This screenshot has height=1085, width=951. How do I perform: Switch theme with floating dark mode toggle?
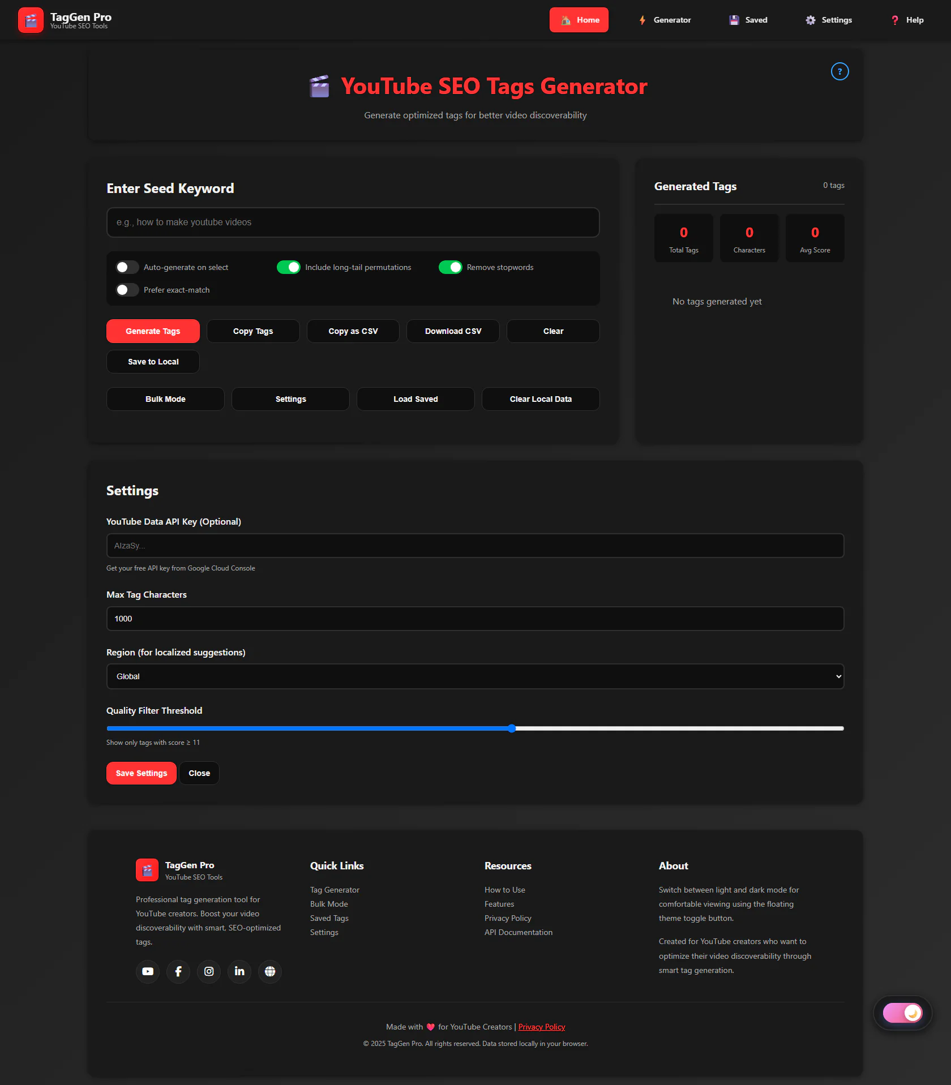pyautogui.click(x=902, y=1013)
